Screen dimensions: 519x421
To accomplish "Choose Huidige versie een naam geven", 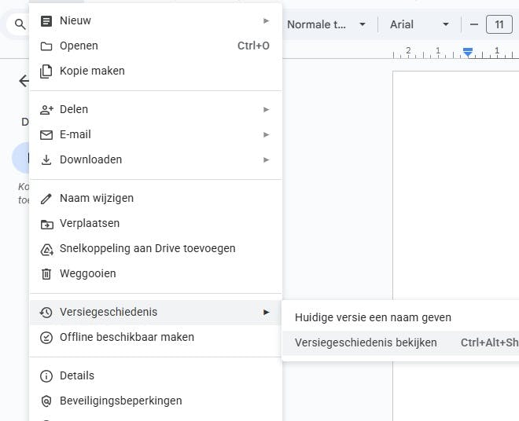I will (x=373, y=317).
